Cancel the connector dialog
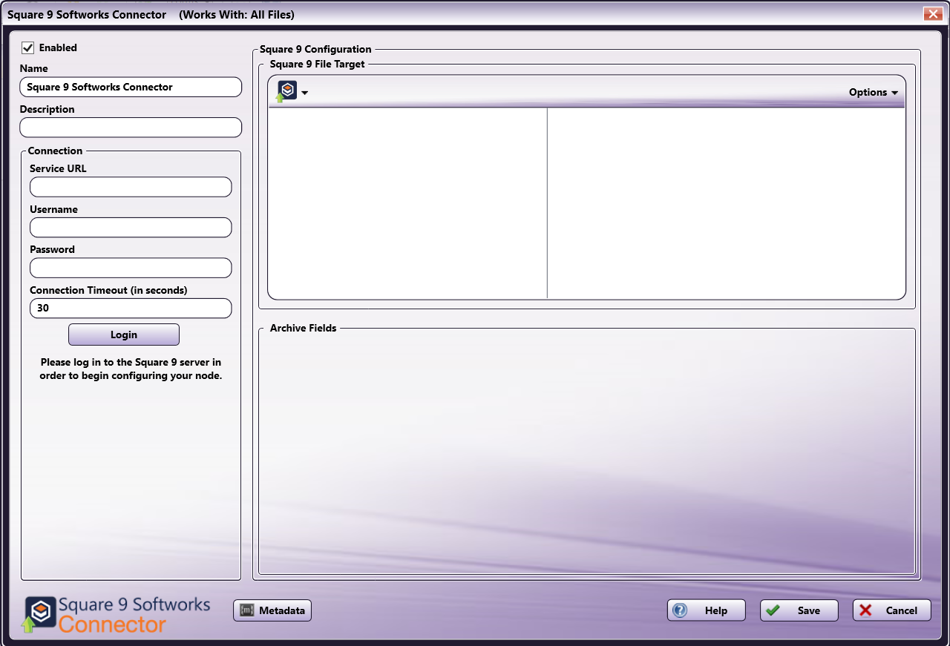 tap(892, 610)
